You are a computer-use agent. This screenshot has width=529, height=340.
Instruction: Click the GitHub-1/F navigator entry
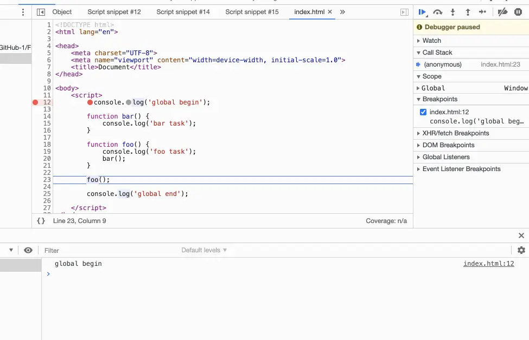16,48
